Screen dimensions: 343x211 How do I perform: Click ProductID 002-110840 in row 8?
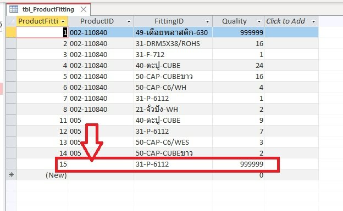[101, 109]
